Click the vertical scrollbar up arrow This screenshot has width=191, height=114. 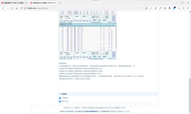pyautogui.click(x=190, y=12)
